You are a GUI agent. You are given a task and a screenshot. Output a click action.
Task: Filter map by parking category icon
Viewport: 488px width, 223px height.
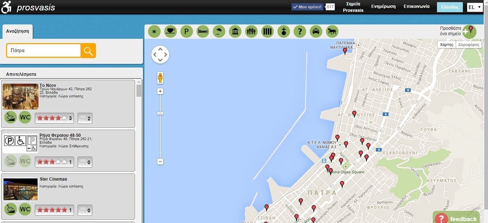coord(187,32)
